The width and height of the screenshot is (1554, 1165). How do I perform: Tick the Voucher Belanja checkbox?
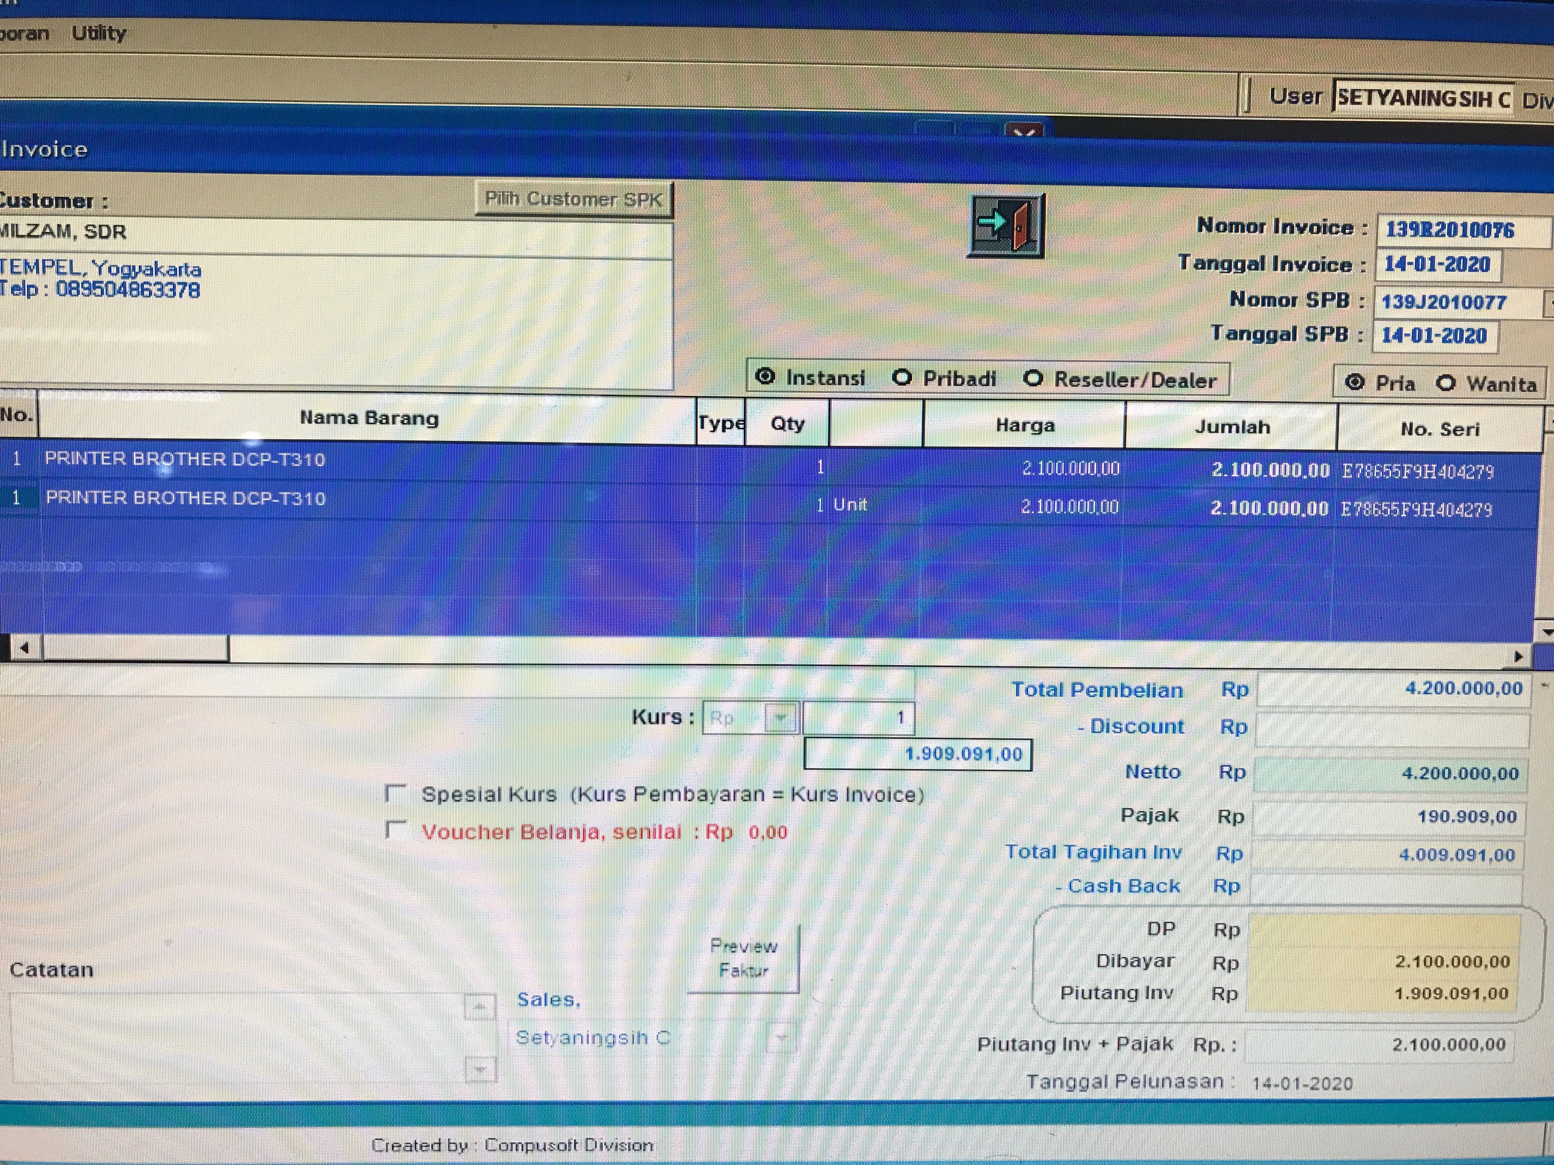click(x=396, y=830)
